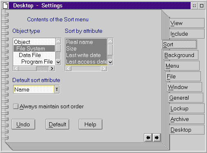This screenshot has height=153, width=207.
Task: Select Object in Object type list
Action: [34, 42]
